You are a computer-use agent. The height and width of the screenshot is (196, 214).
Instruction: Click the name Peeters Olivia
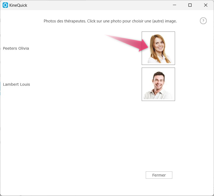[16, 48]
